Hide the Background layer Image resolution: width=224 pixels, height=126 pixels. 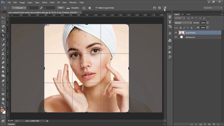(x=176, y=37)
